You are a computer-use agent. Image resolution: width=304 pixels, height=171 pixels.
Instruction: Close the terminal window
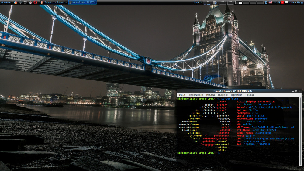[x=299, y=91]
